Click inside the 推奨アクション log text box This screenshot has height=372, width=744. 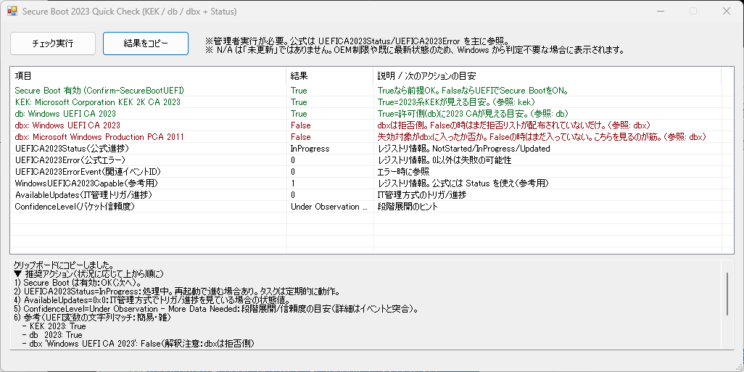363,305
